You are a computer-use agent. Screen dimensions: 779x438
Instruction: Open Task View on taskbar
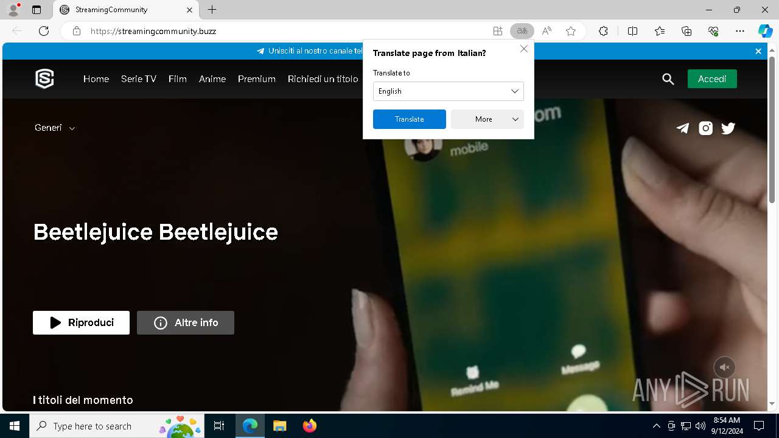pos(219,426)
